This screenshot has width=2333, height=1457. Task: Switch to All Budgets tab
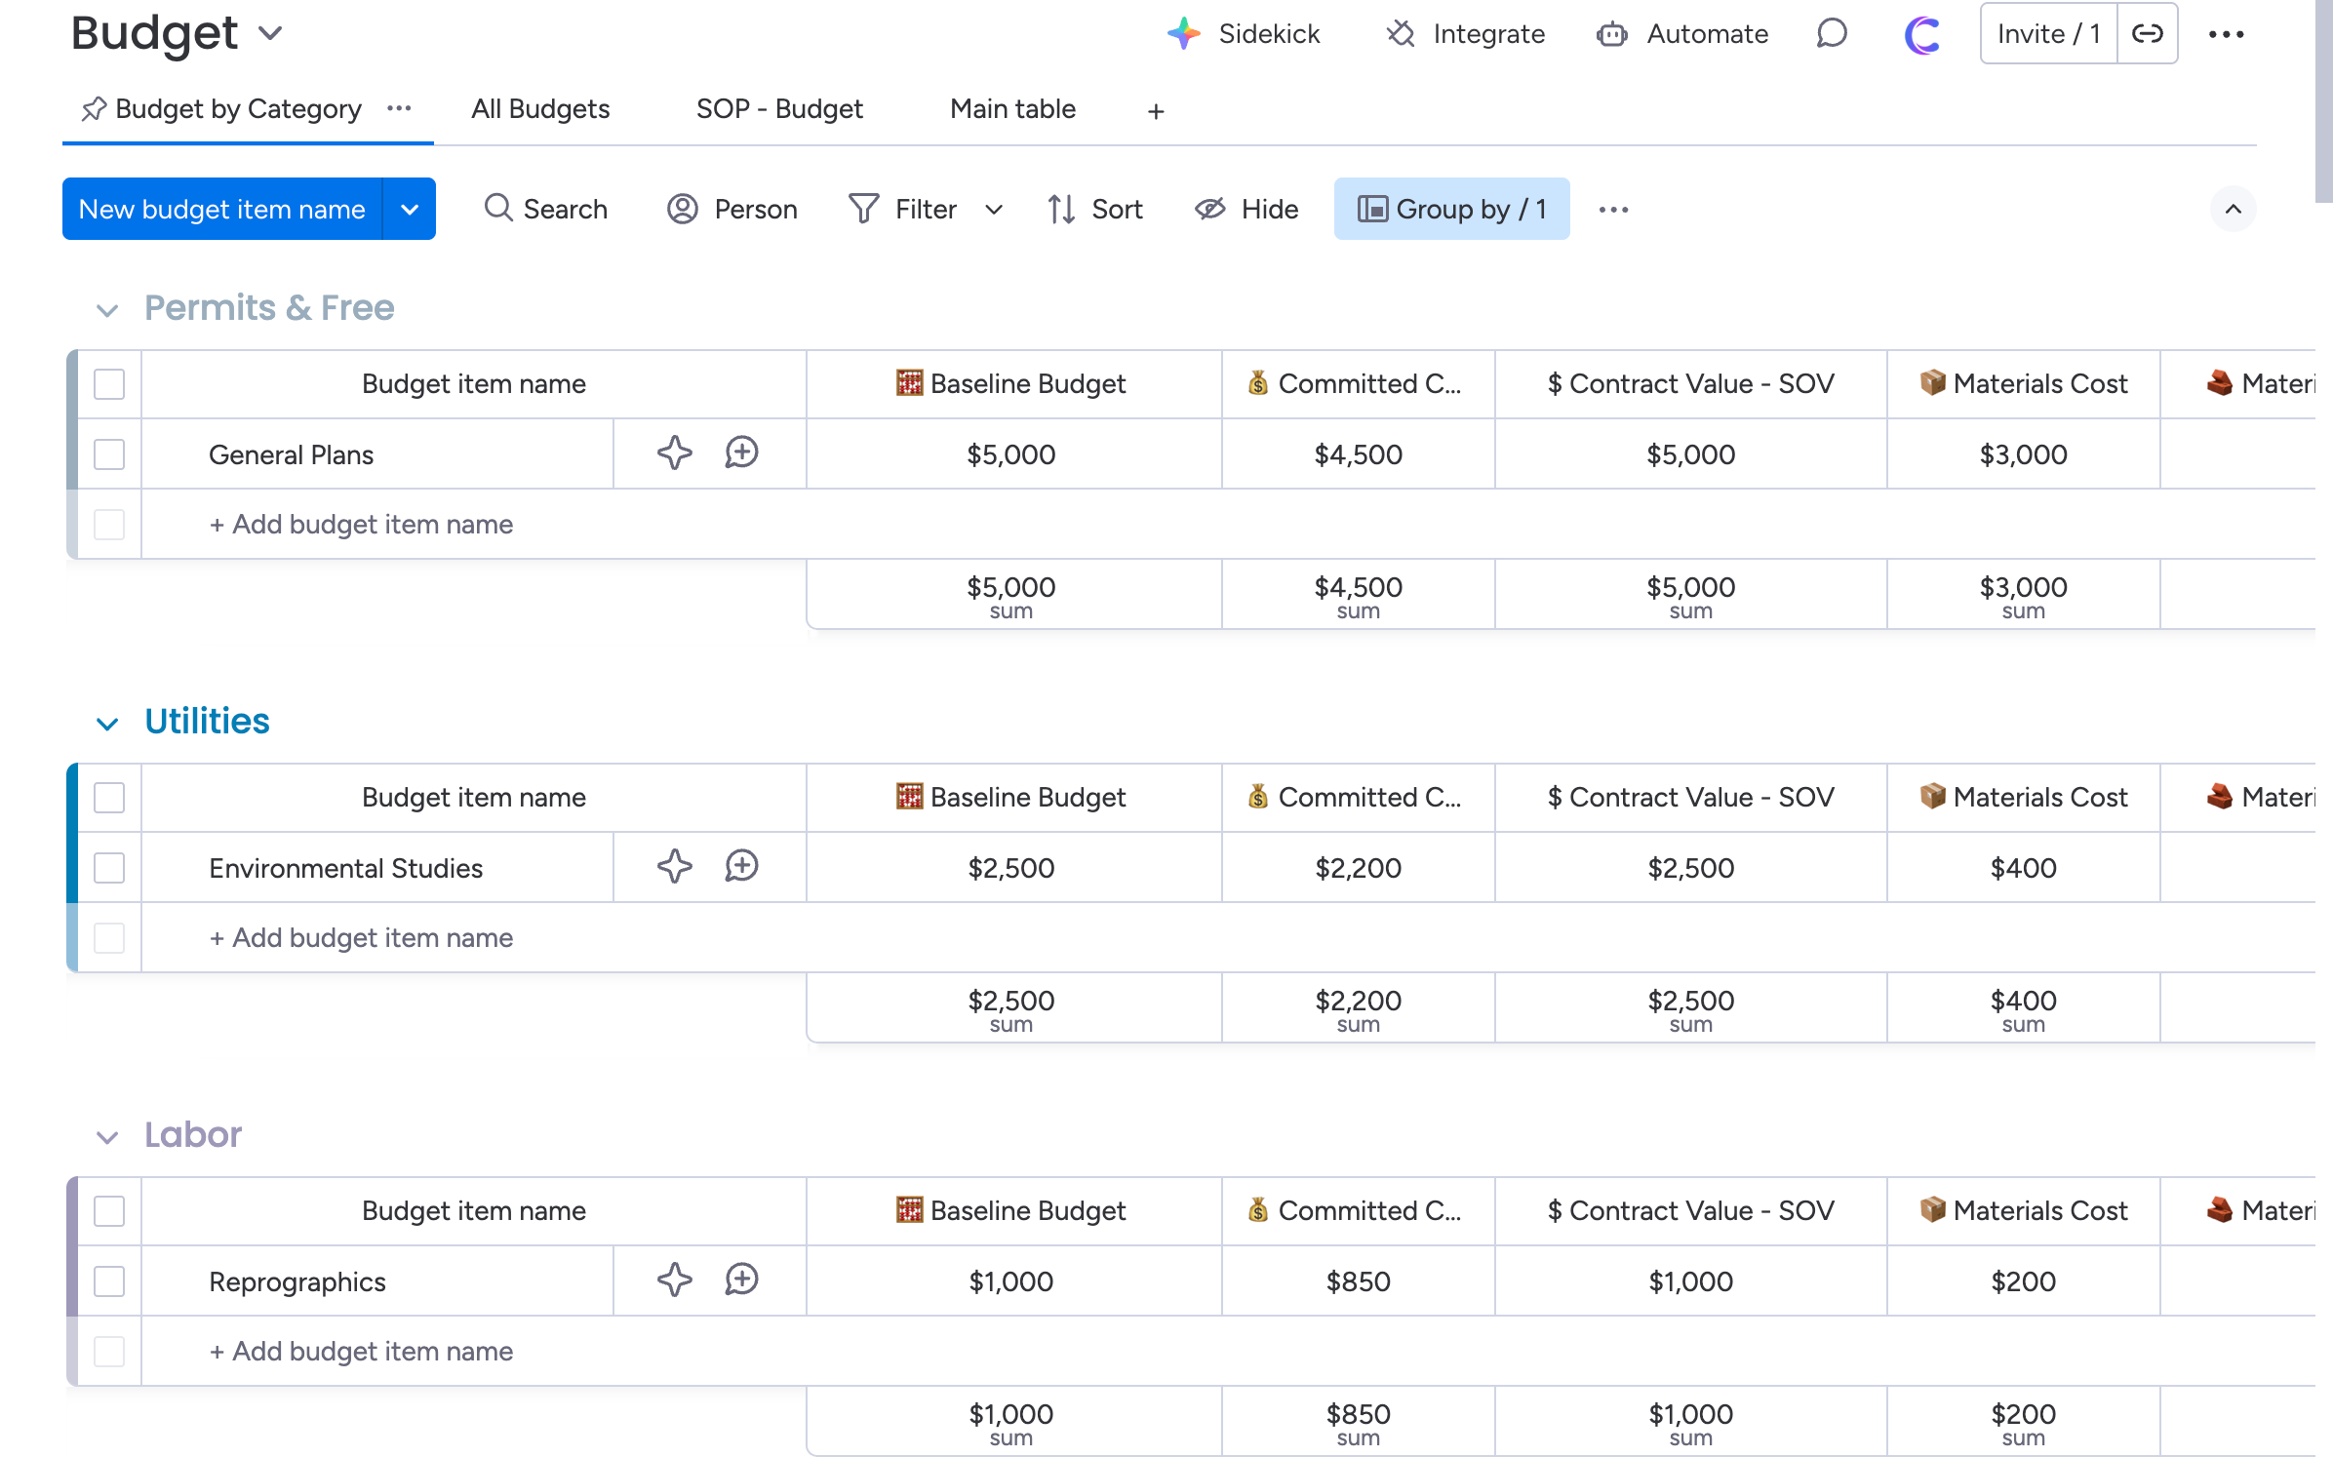tap(540, 109)
